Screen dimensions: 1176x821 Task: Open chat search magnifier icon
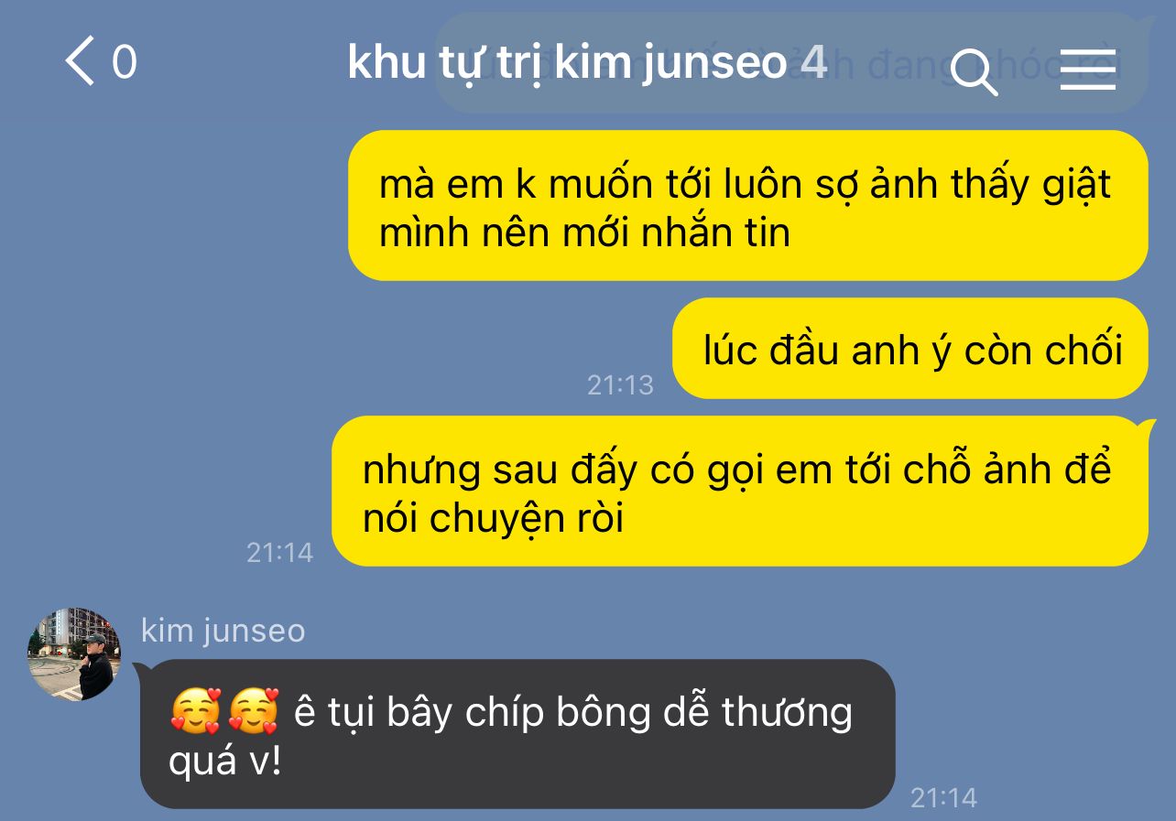click(974, 70)
